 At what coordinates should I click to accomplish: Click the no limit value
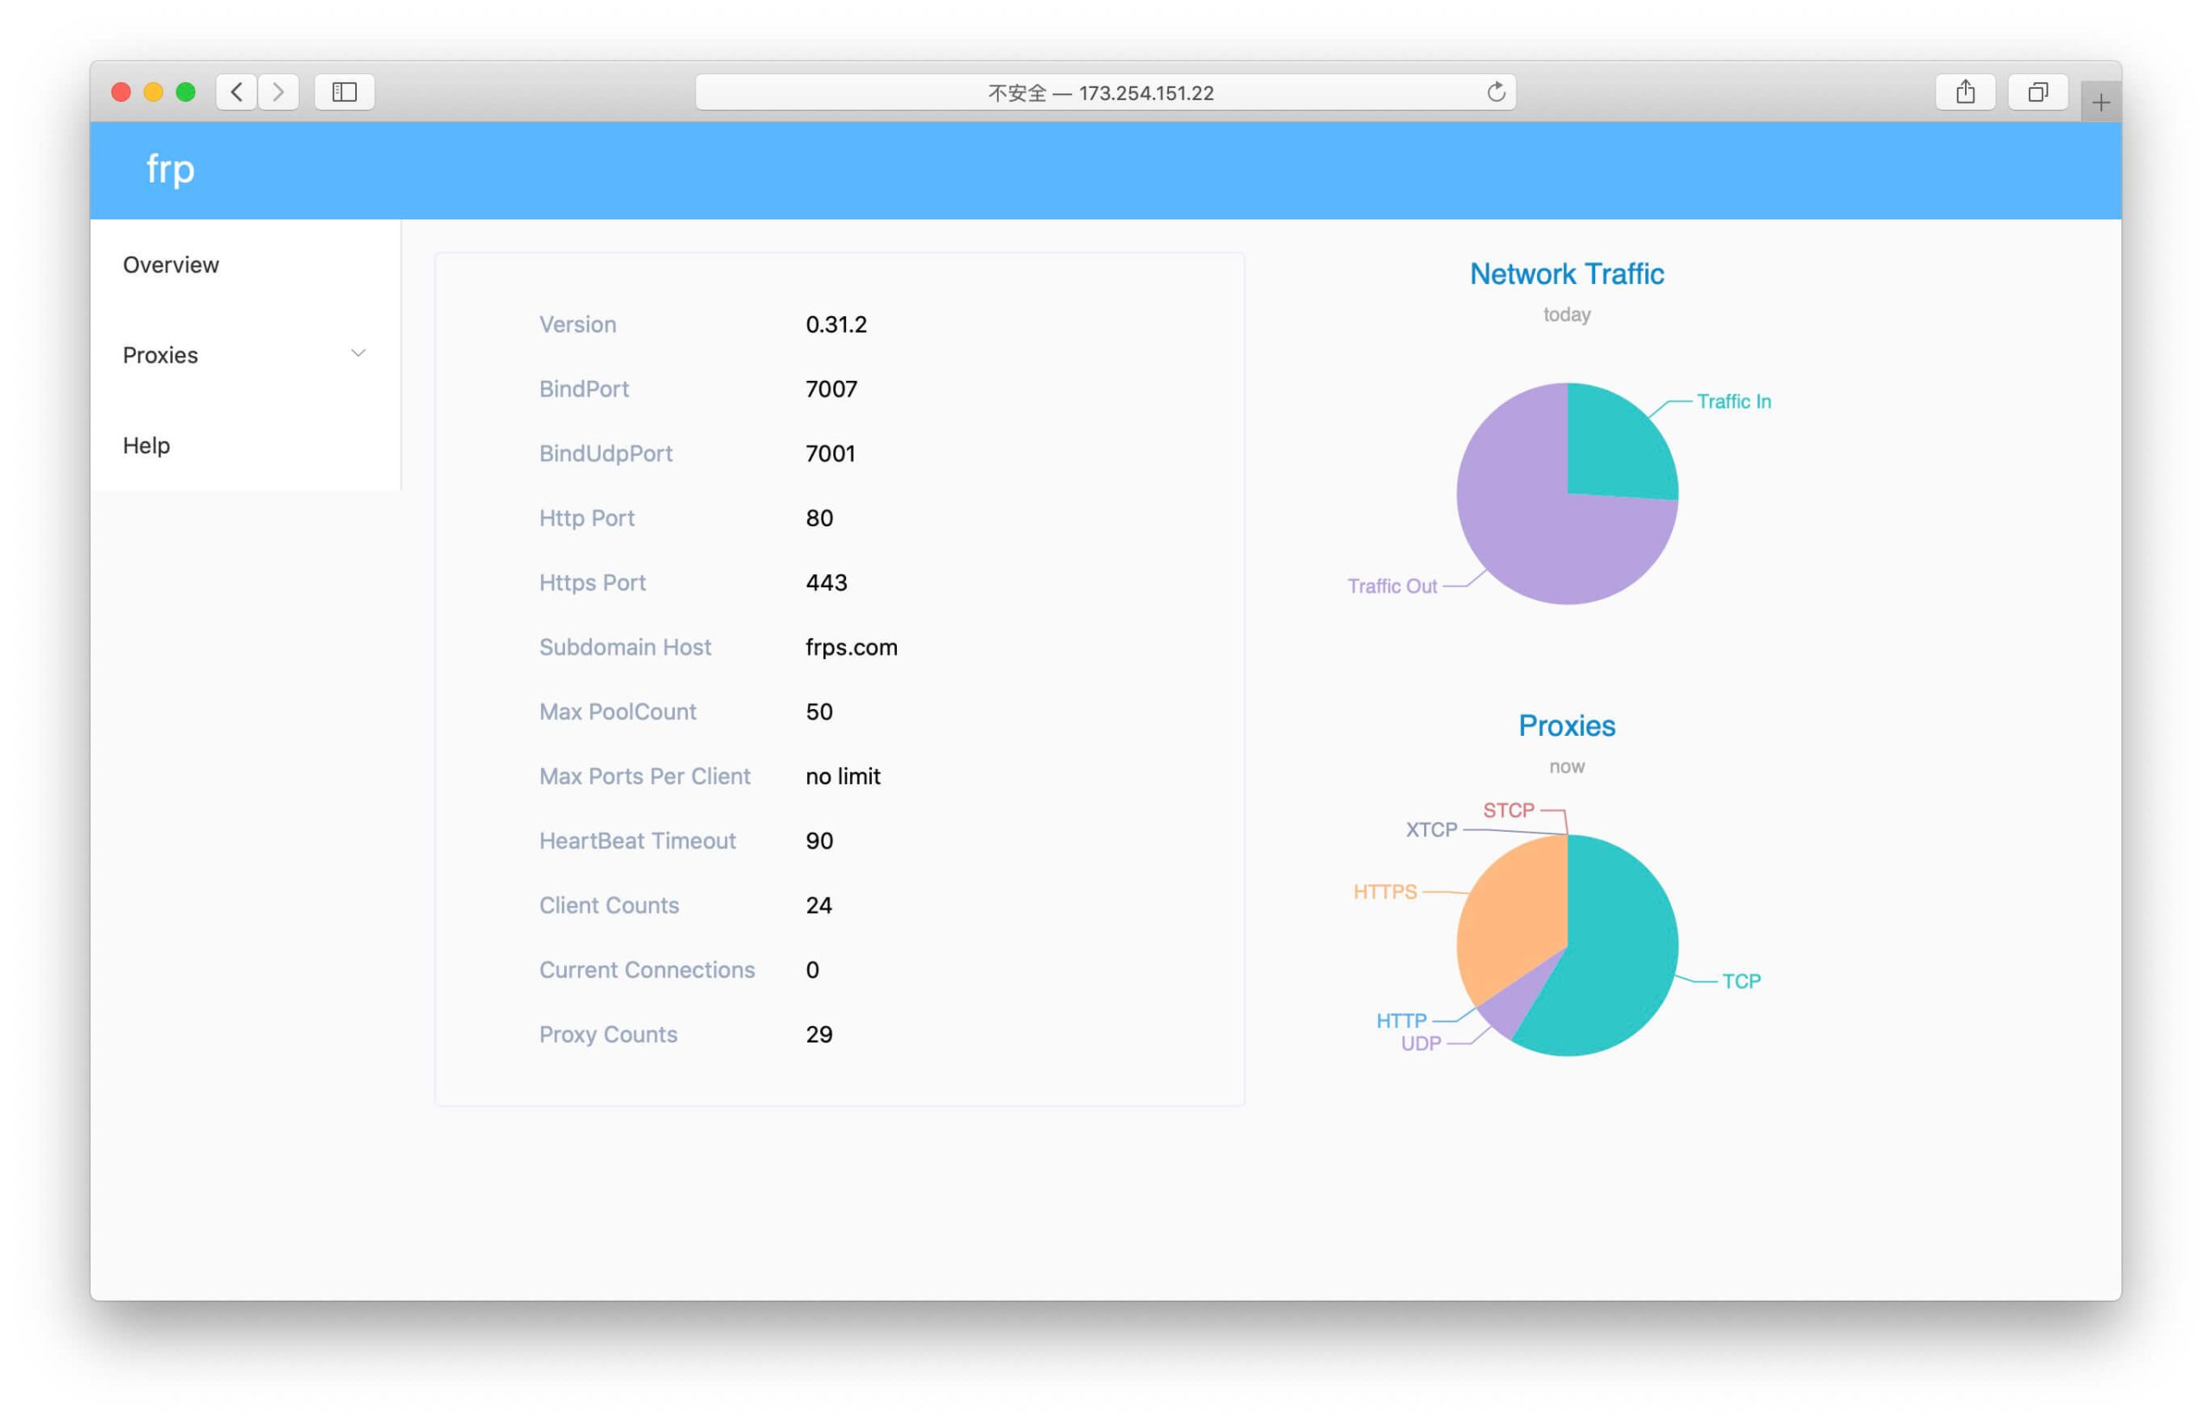(x=843, y=777)
